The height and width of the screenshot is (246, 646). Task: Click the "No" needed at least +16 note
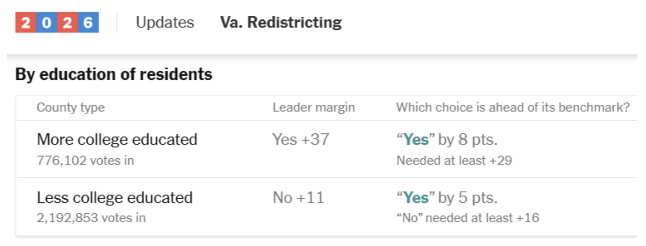[x=467, y=218]
